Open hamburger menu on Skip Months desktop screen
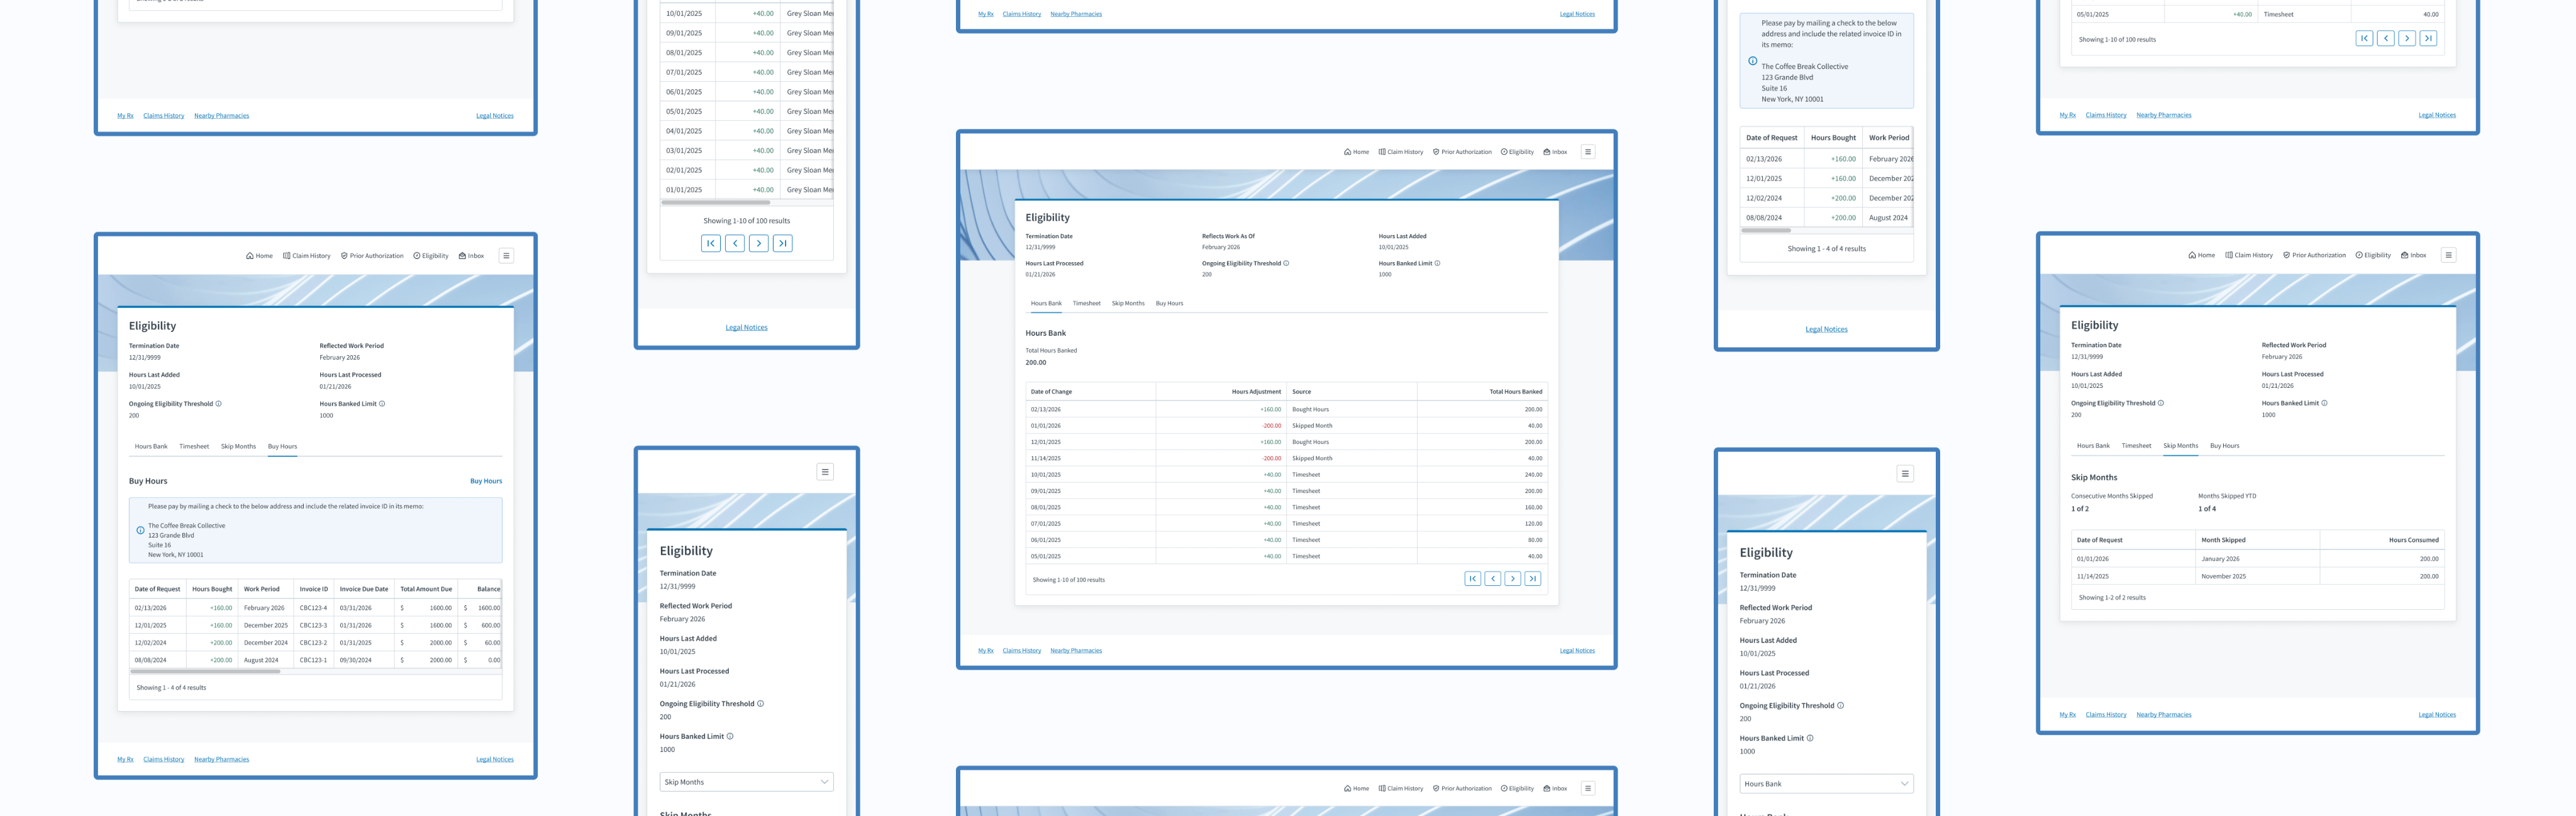Image resolution: width=2576 pixels, height=816 pixels. [x=2448, y=255]
